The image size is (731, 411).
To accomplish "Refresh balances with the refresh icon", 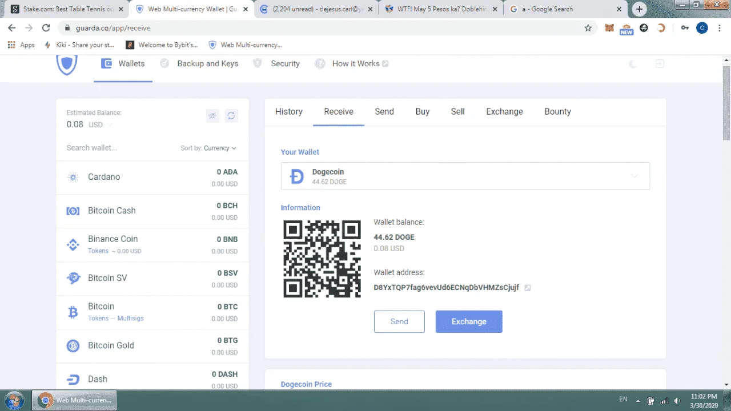I will 231,116.
